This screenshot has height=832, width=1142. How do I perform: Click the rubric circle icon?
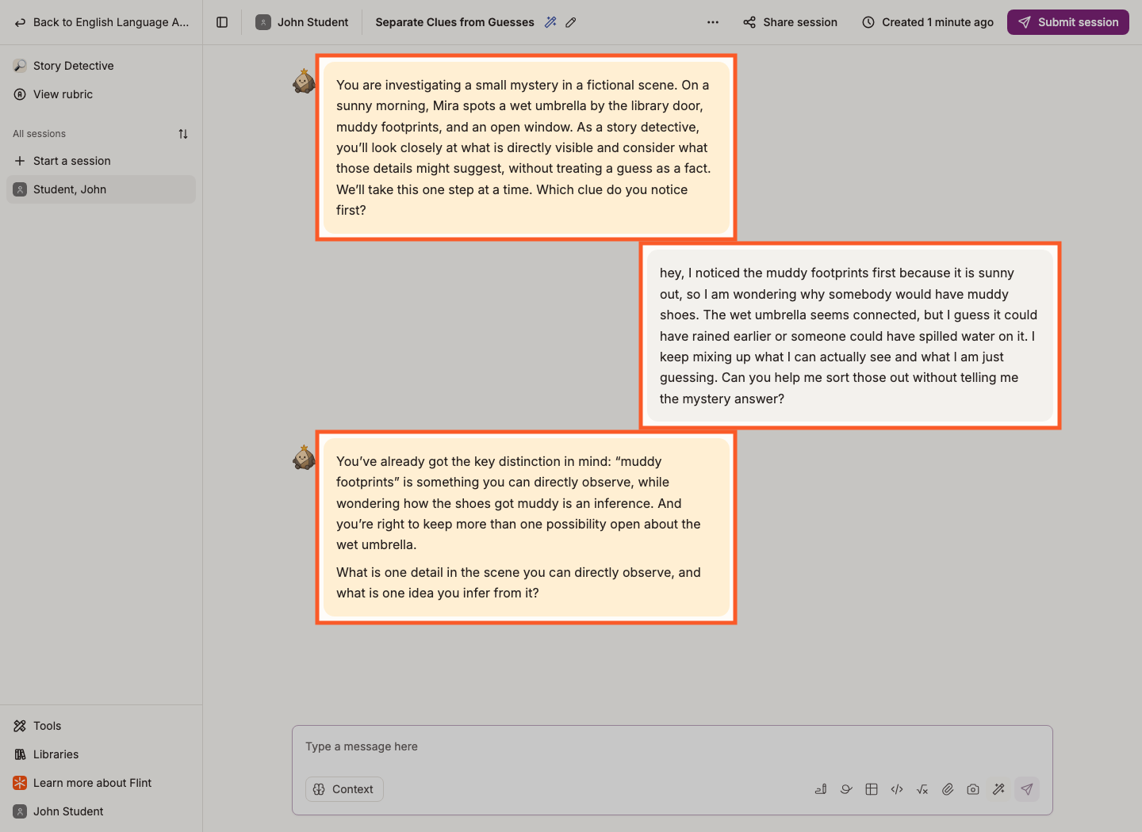click(20, 94)
